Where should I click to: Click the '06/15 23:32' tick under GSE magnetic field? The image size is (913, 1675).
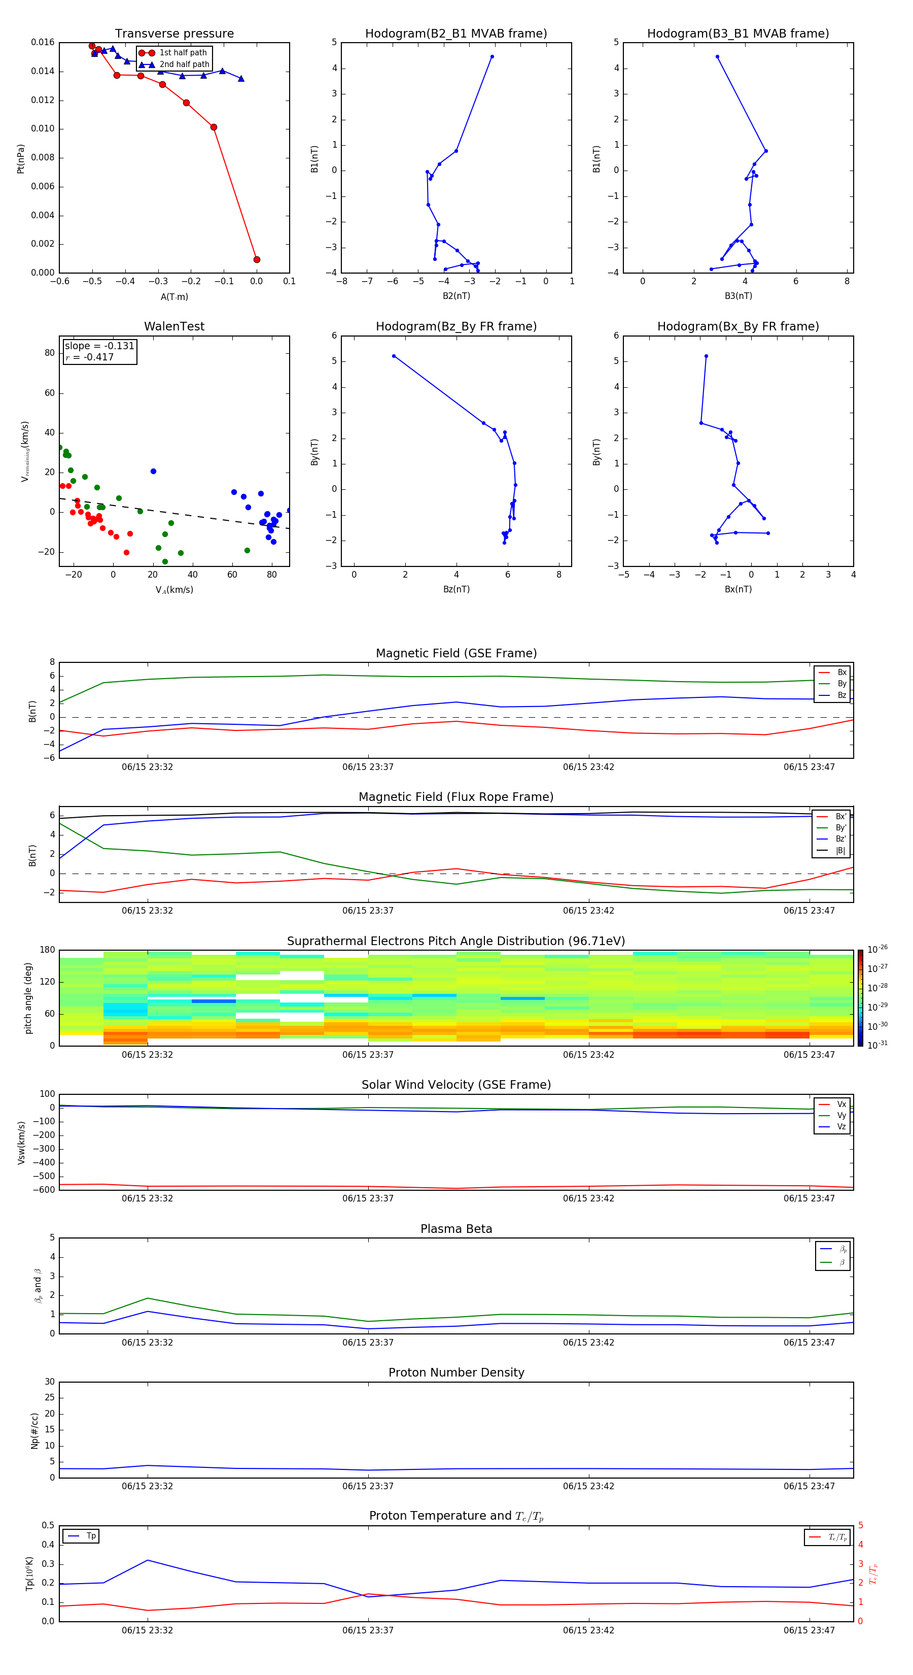[148, 766]
